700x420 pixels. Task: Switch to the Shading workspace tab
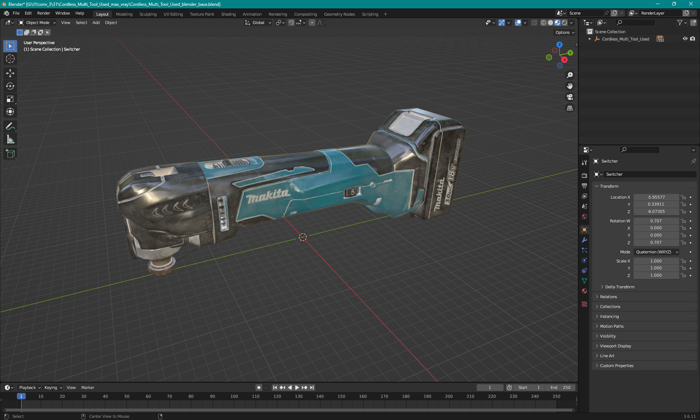coord(228,14)
